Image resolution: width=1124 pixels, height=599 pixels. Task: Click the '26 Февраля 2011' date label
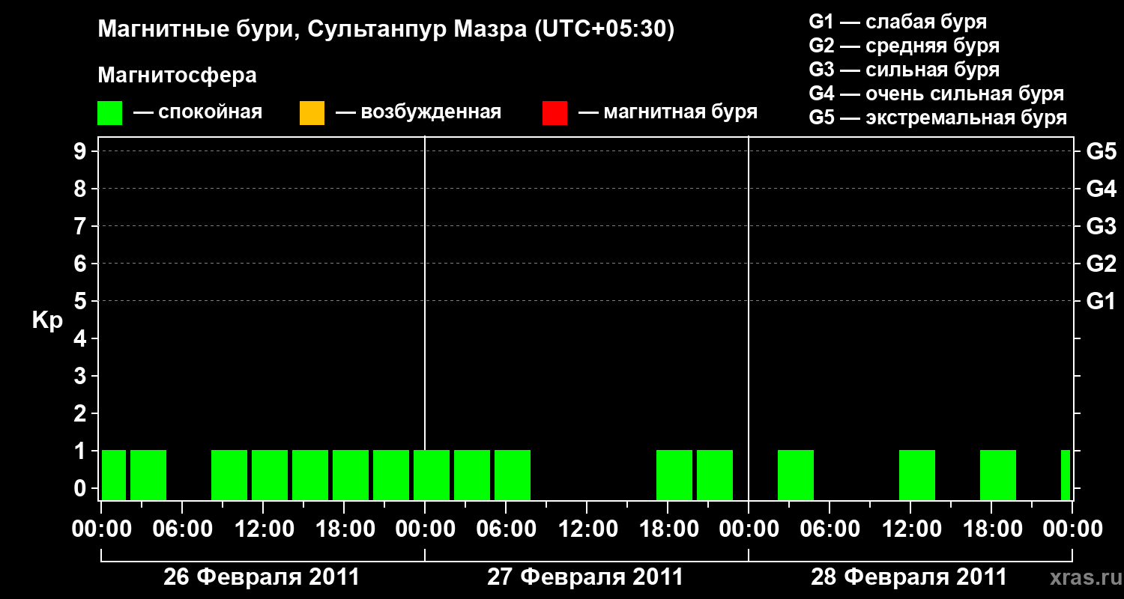[x=262, y=577]
